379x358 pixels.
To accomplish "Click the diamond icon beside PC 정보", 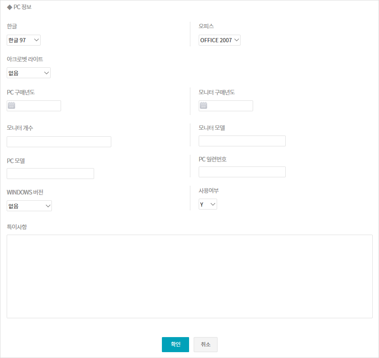I will tap(10, 7).
